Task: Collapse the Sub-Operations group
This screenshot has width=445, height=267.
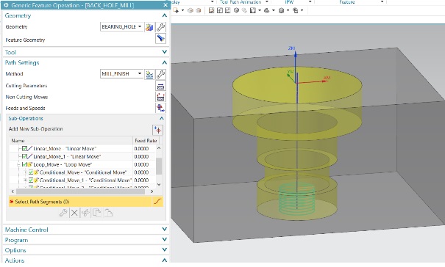Action: coord(162,118)
